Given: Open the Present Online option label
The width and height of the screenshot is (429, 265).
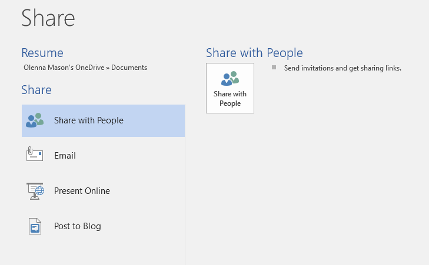Looking at the screenshot, I should coord(82,191).
